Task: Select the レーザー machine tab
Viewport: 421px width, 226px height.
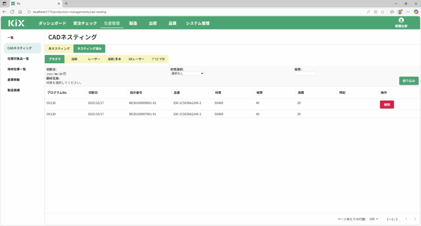Action: (94, 59)
